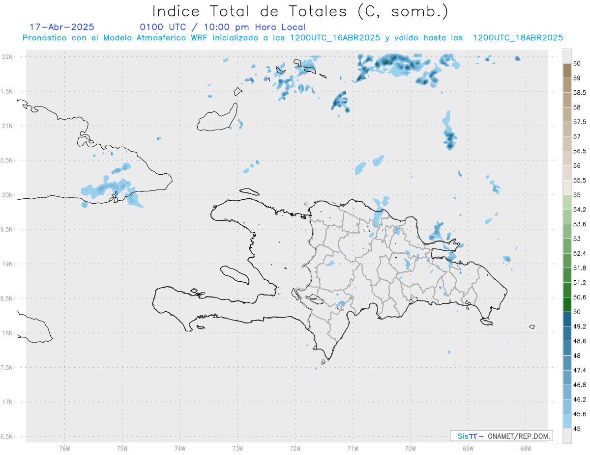Image resolution: width=590 pixels, height=455 pixels.
Task: Click the legend value '50.6'
Action: tap(580, 297)
